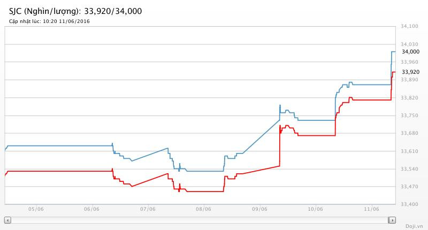Click the 10/06 date axis label
The width and height of the screenshot is (428, 230).
pyautogui.click(x=315, y=210)
